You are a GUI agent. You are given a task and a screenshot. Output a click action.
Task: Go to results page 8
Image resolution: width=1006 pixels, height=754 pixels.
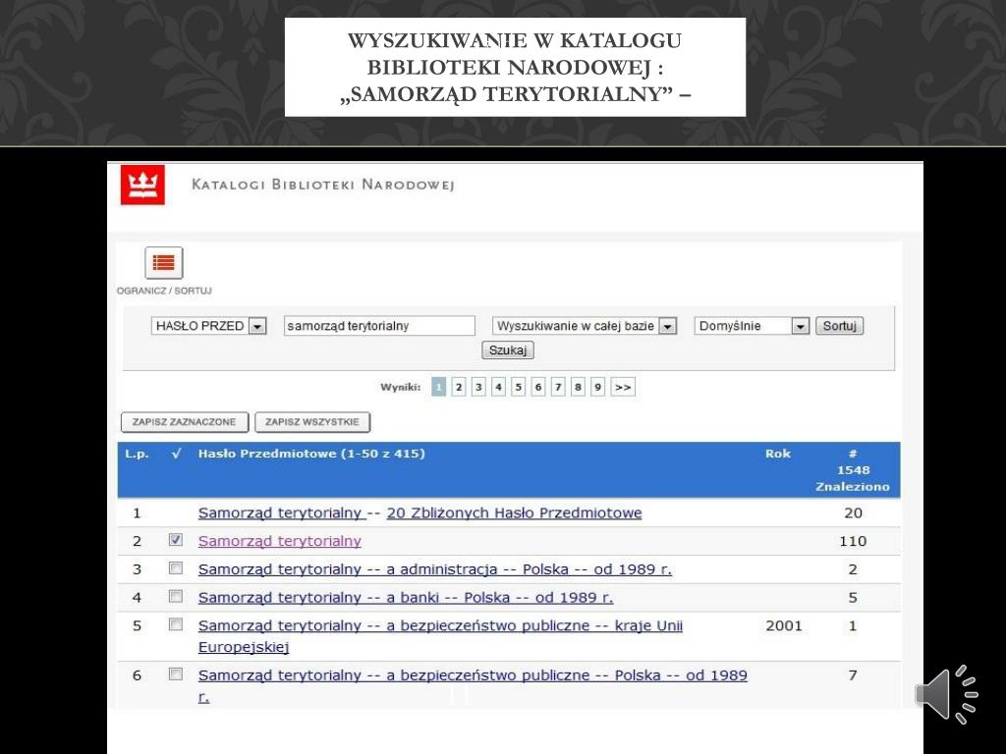pos(578,387)
